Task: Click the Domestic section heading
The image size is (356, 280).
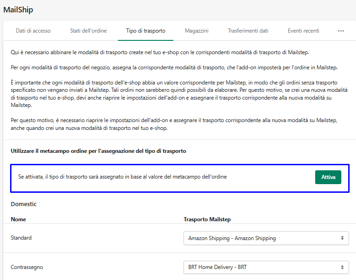Action: (24, 204)
